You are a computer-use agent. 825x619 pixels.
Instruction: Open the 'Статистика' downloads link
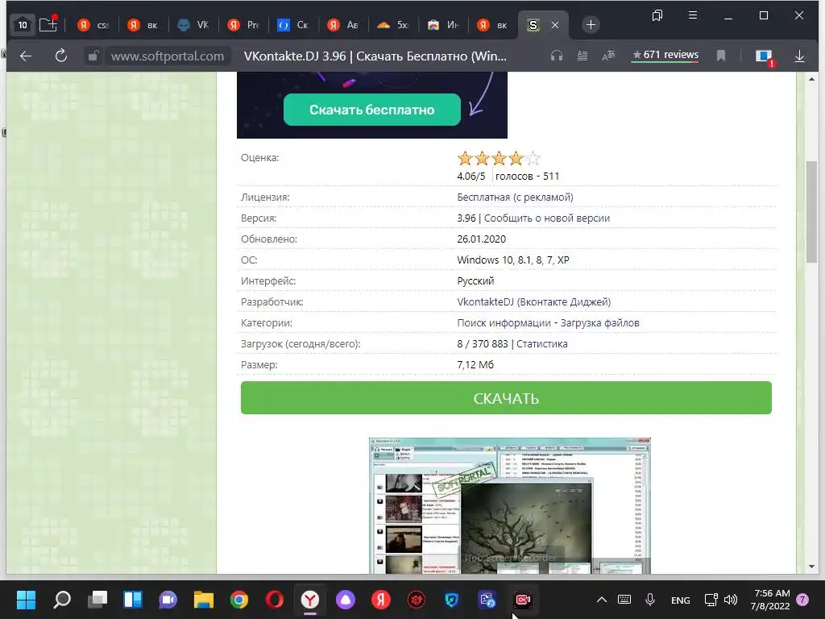click(x=542, y=343)
